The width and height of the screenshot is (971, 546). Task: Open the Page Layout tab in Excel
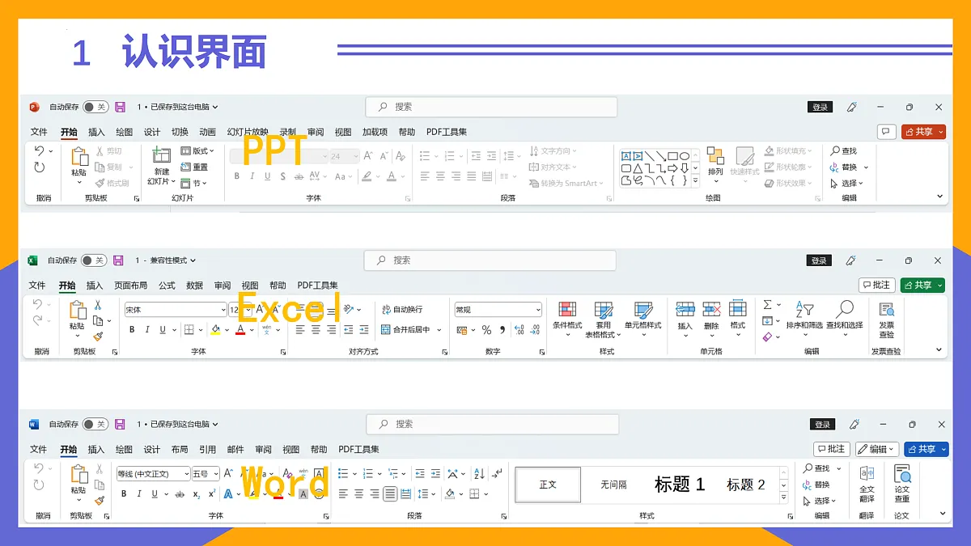[130, 286]
